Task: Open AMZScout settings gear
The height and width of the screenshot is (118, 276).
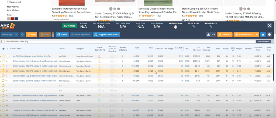Action: [x=269, y=35]
